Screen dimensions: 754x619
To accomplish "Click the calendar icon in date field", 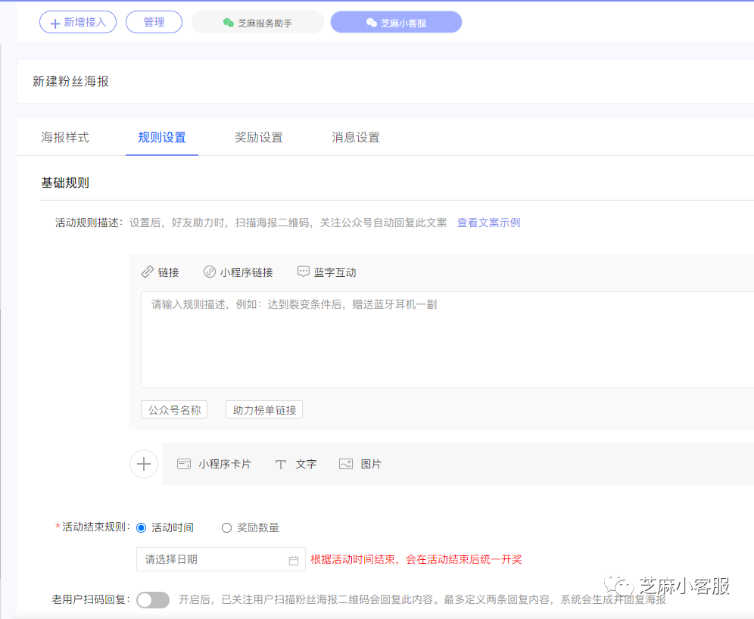I will (x=294, y=560).
